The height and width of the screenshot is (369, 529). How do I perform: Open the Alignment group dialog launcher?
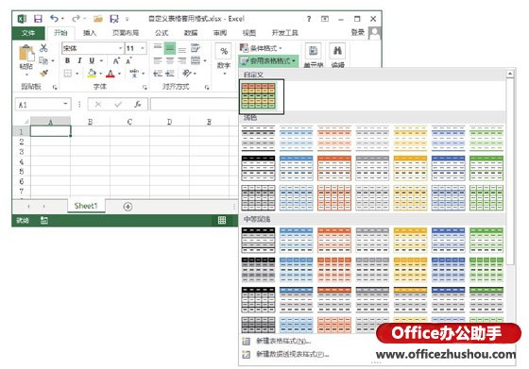tap(207, 87)
